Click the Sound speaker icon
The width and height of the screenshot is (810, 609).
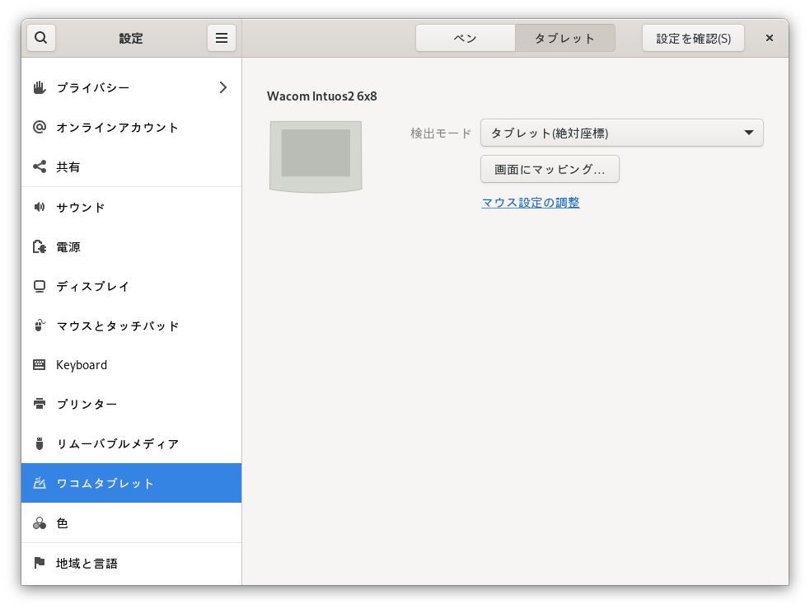point(40,207)
